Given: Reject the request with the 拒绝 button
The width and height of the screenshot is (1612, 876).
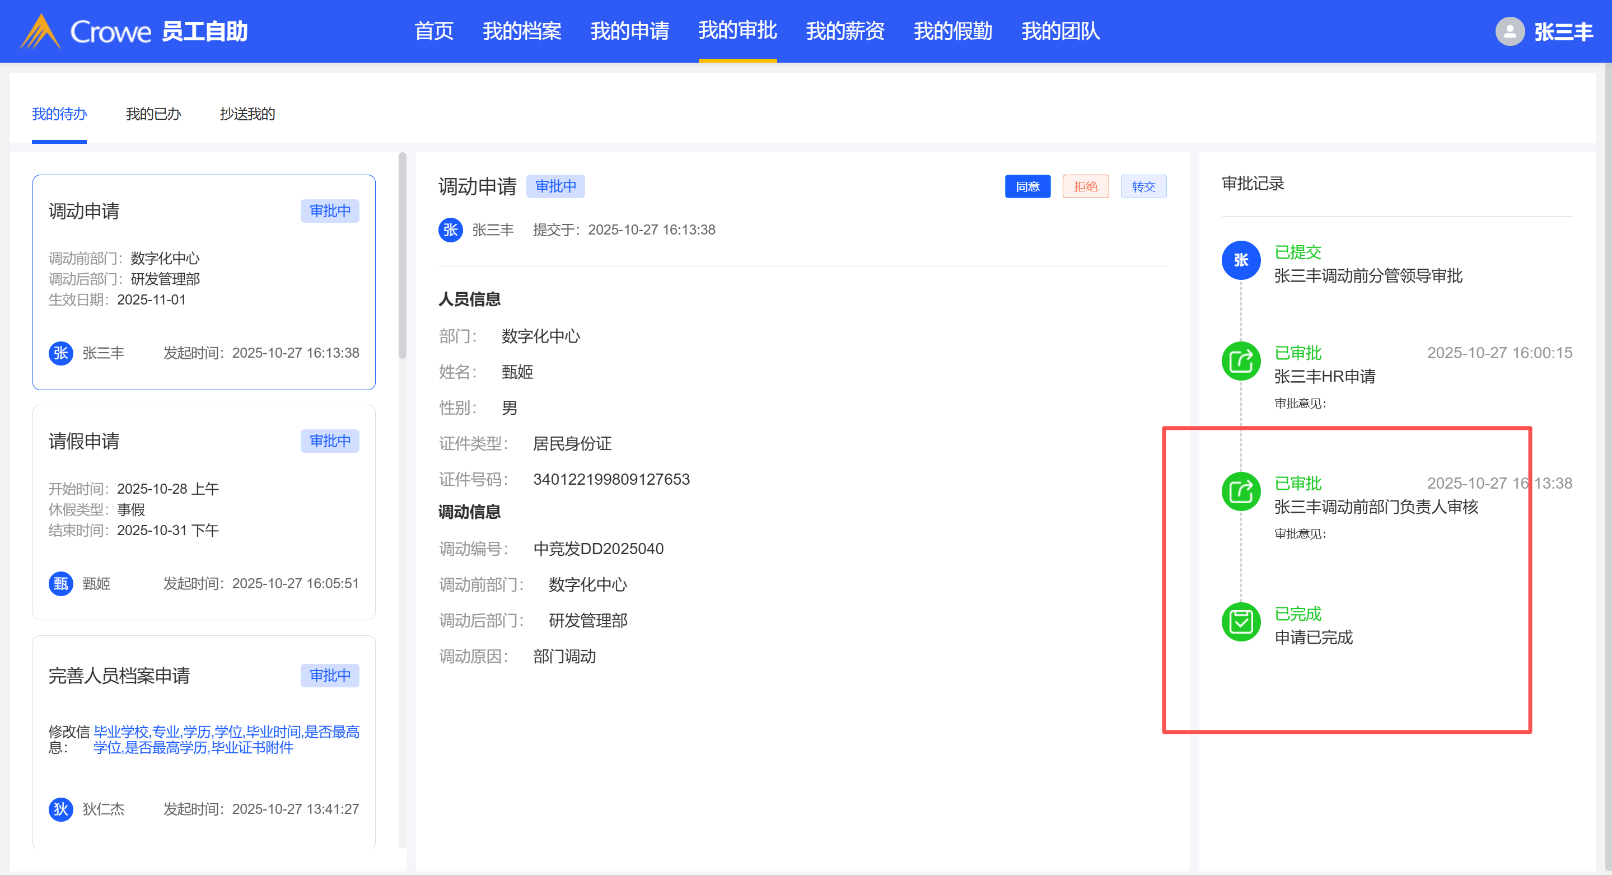Looking at the screenshot, I should [x=1085, y=186].
